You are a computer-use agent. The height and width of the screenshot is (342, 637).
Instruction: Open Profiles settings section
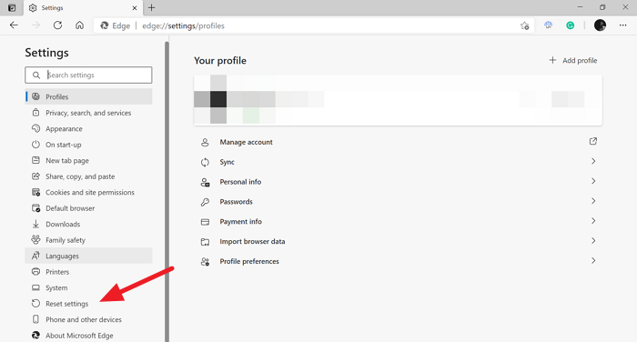click(x=88, y=96)
